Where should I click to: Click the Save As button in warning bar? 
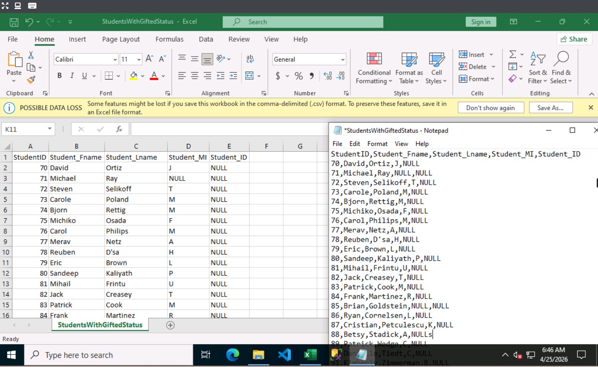point(551,107)
